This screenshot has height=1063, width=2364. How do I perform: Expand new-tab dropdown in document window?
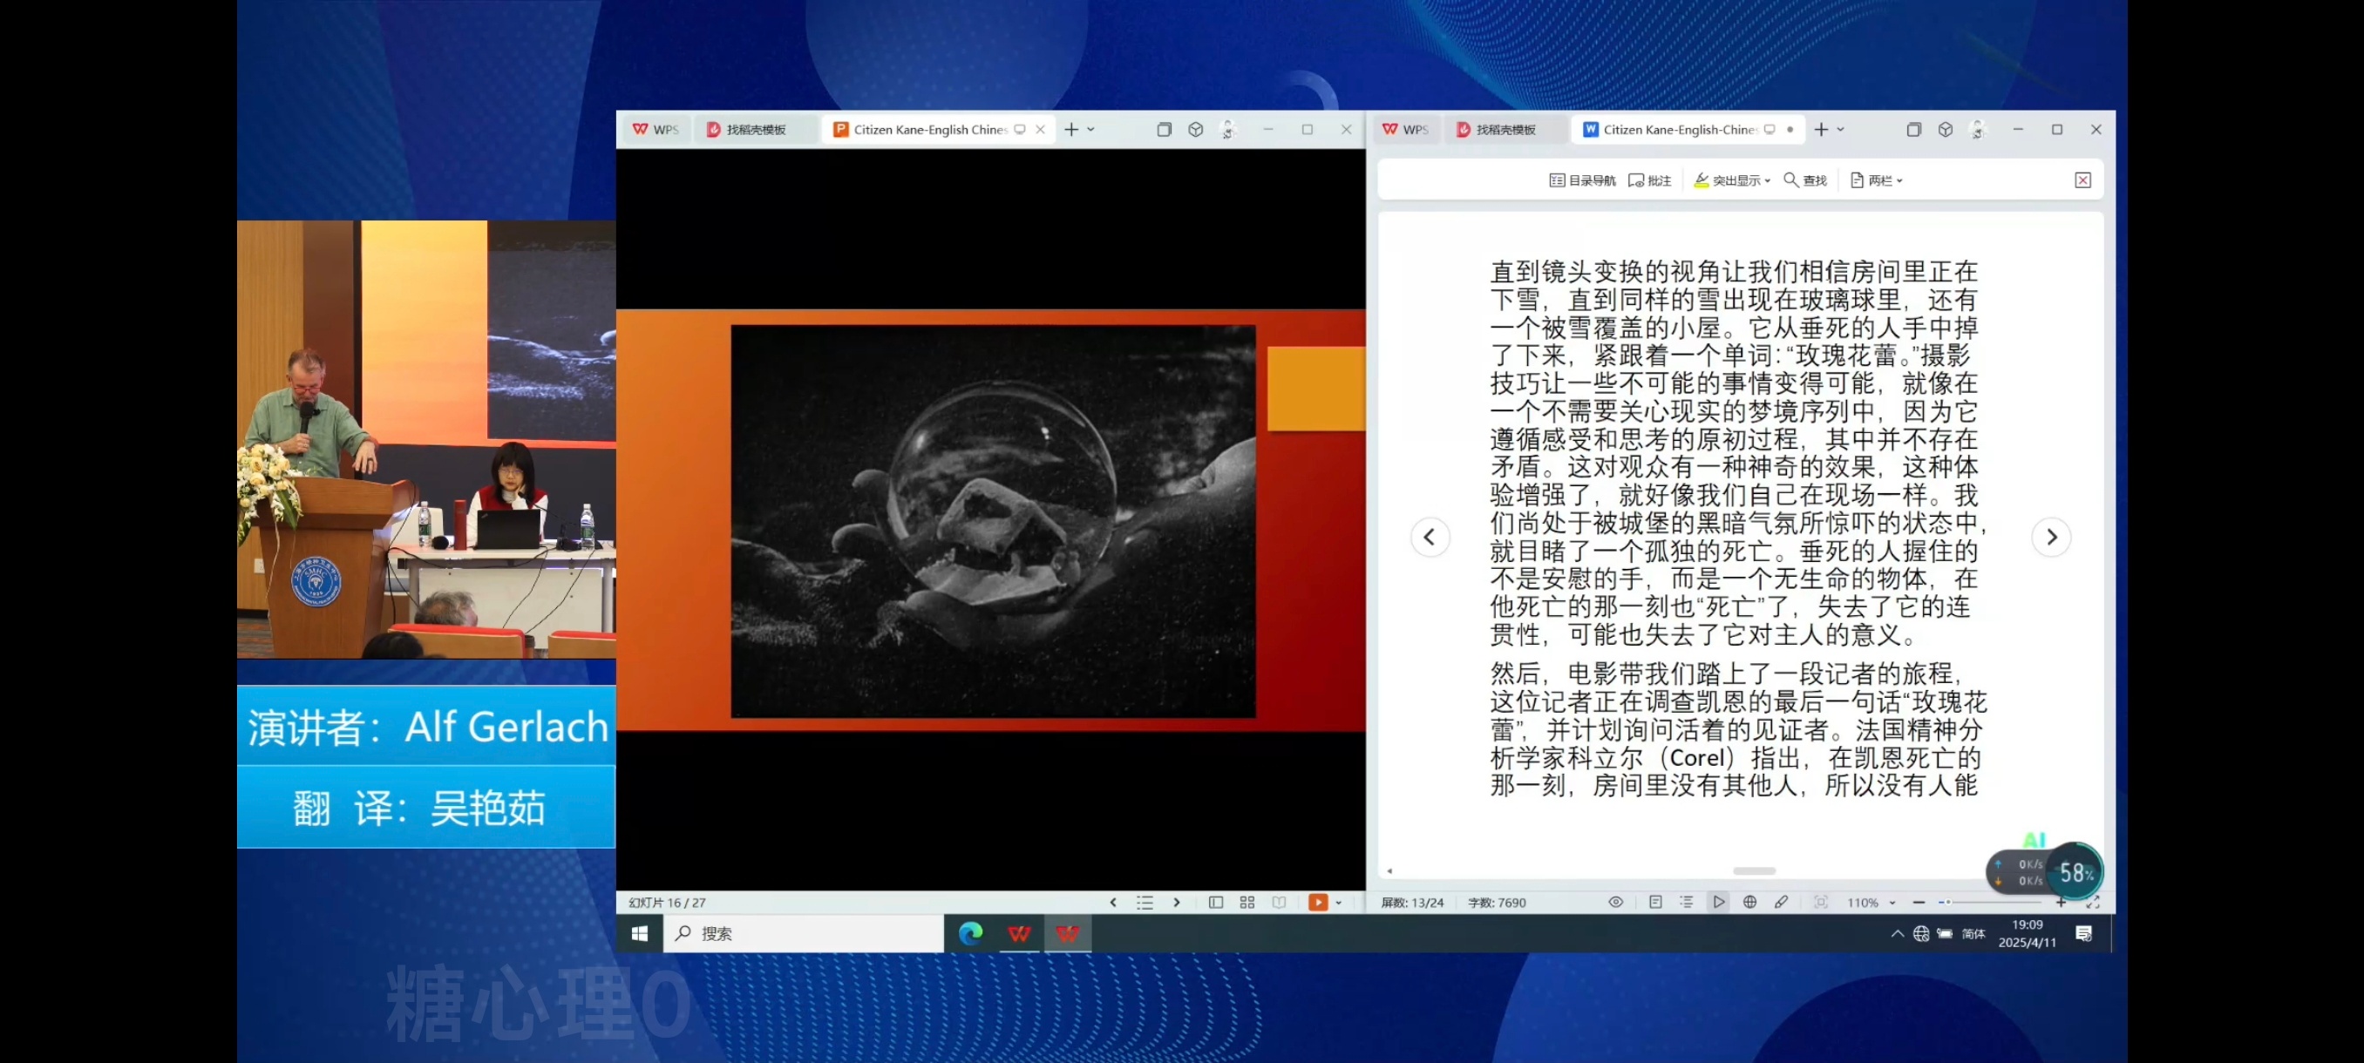[x=1841, y=129]
